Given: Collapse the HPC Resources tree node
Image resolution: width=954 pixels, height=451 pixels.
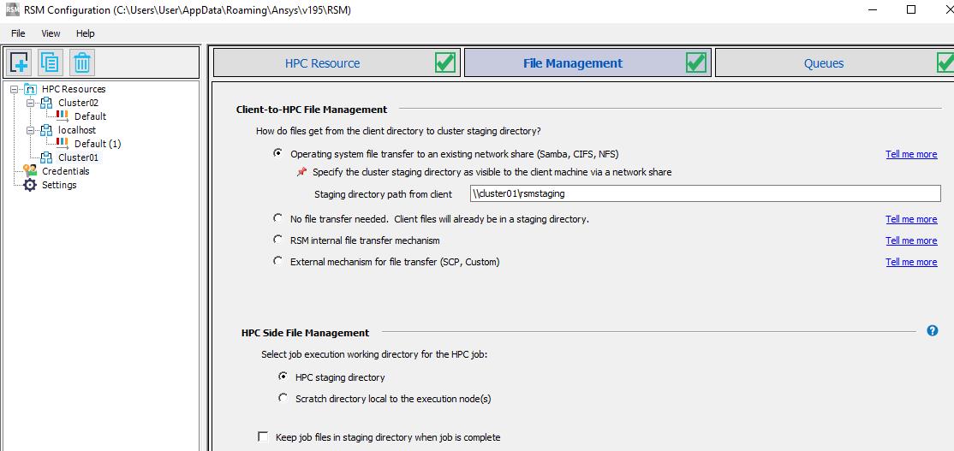Looking at the screenshot, I should tap(15, 89).
